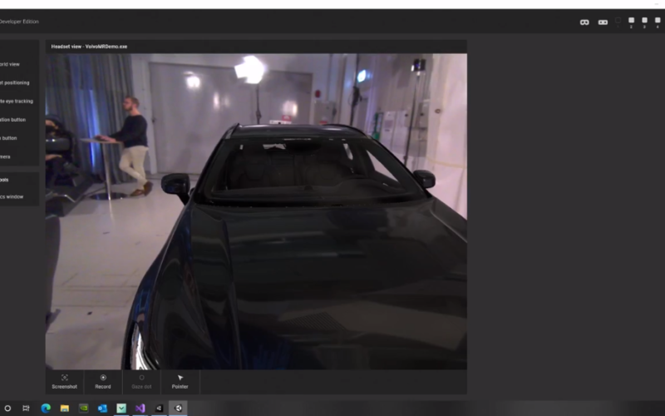The image size is (665, 416).
Task: Take a Screenshot of headset view
Action: 64,381
